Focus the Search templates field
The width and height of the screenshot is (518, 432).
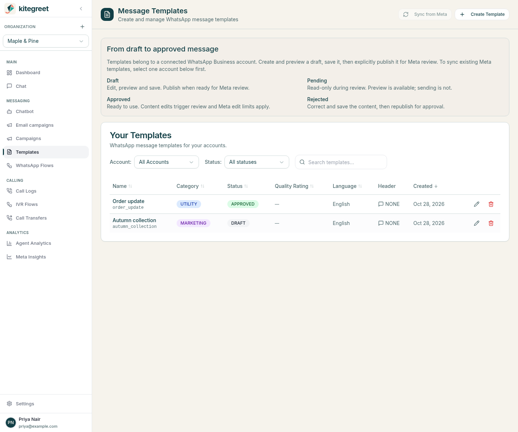click(x=341, y=162)
